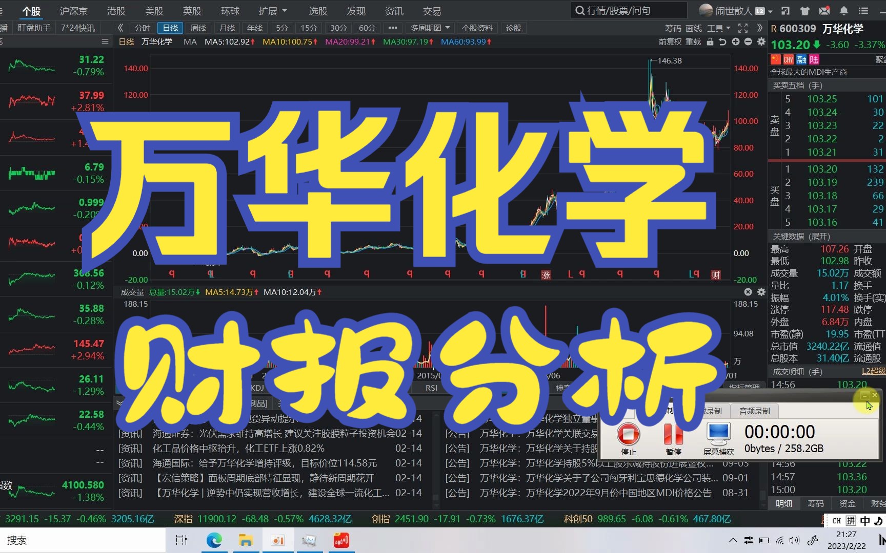886x553 pixels.
Task: Open the list menu icon in the title bar
Action: point(863,11)
